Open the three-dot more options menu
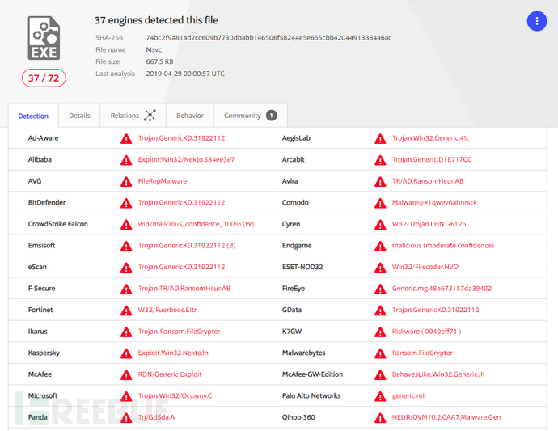This screenshot has width=558, height=431. [x=537, y=21]
